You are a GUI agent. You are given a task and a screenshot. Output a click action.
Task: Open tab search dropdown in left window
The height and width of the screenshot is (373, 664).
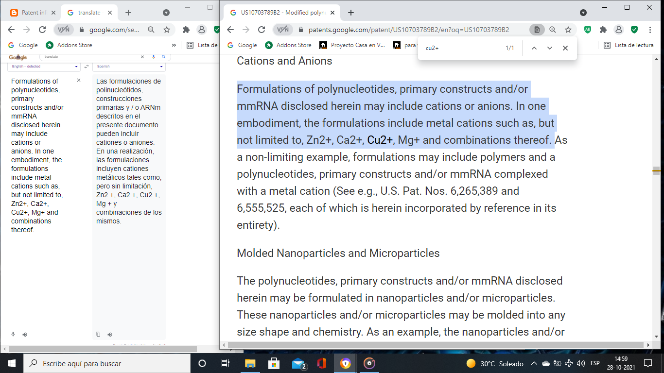click(166, 13)
